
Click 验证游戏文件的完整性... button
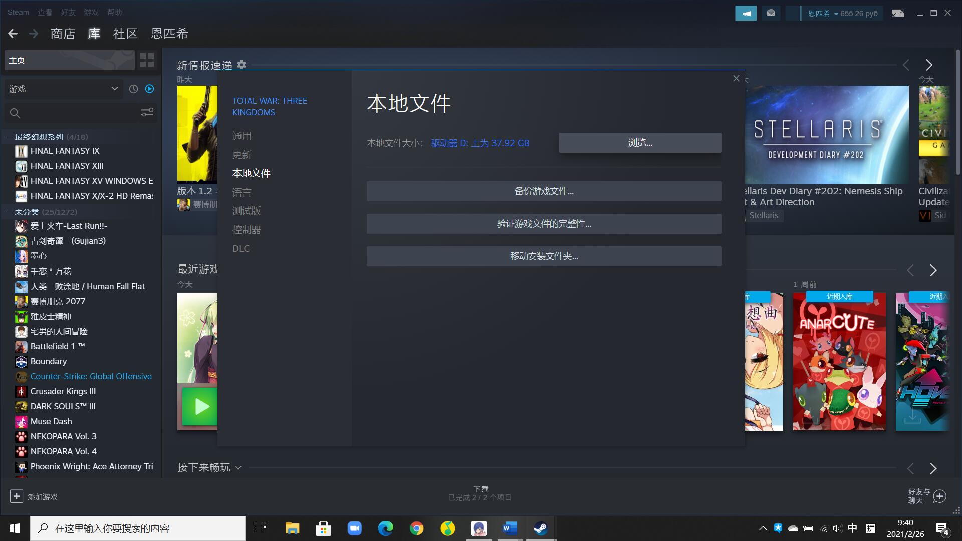(x=544, y=224)
